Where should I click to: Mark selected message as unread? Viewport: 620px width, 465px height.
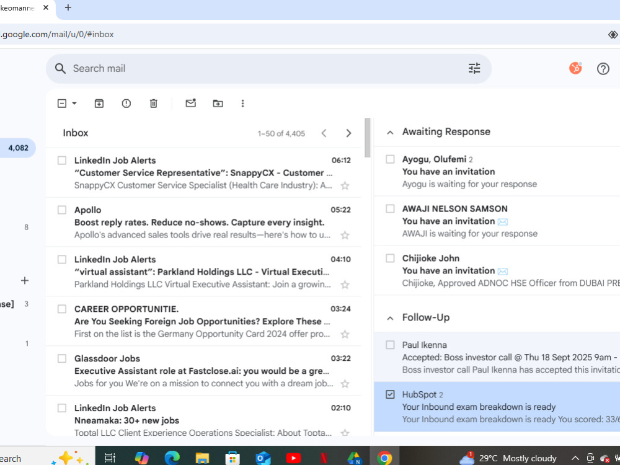tap(190, 103)
